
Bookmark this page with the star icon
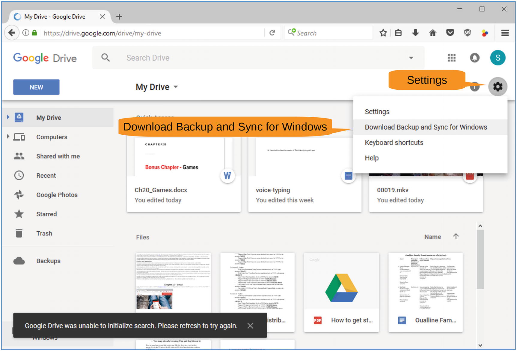tap(383, 33)
